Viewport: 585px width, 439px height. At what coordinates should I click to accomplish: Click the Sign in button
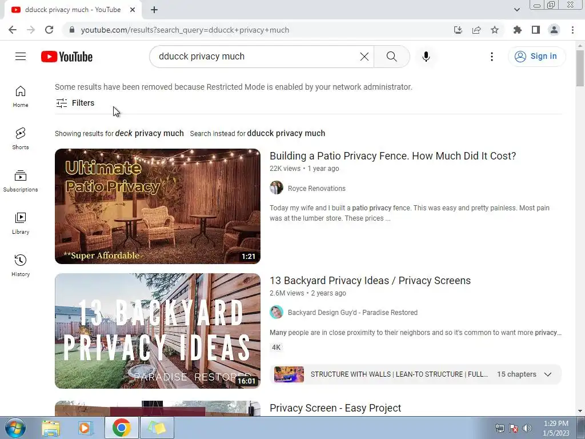[x=536, y=57]
